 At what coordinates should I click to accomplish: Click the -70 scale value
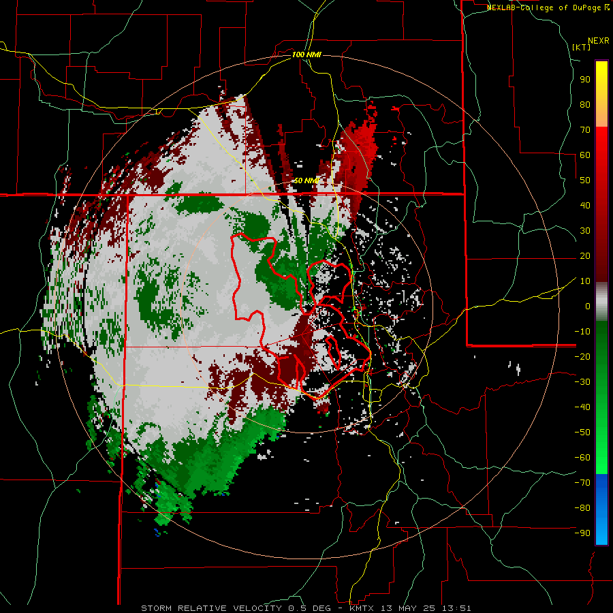(582, 483)
